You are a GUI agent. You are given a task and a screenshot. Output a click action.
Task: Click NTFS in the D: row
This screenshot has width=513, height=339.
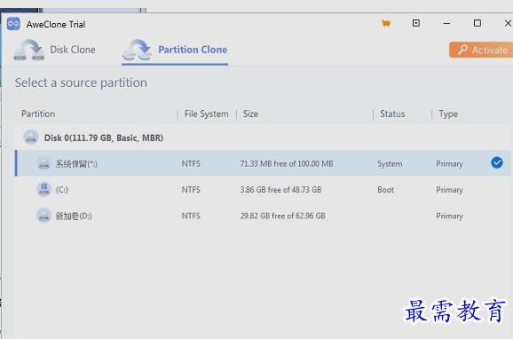click(x=191, y=216)
